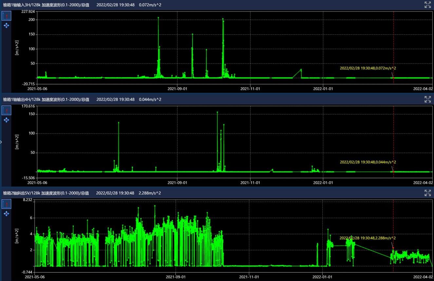The image size is (434, 281).
Task: Click the 0.072m/s^2 value in top header
Action: click(x=150, y=5)
